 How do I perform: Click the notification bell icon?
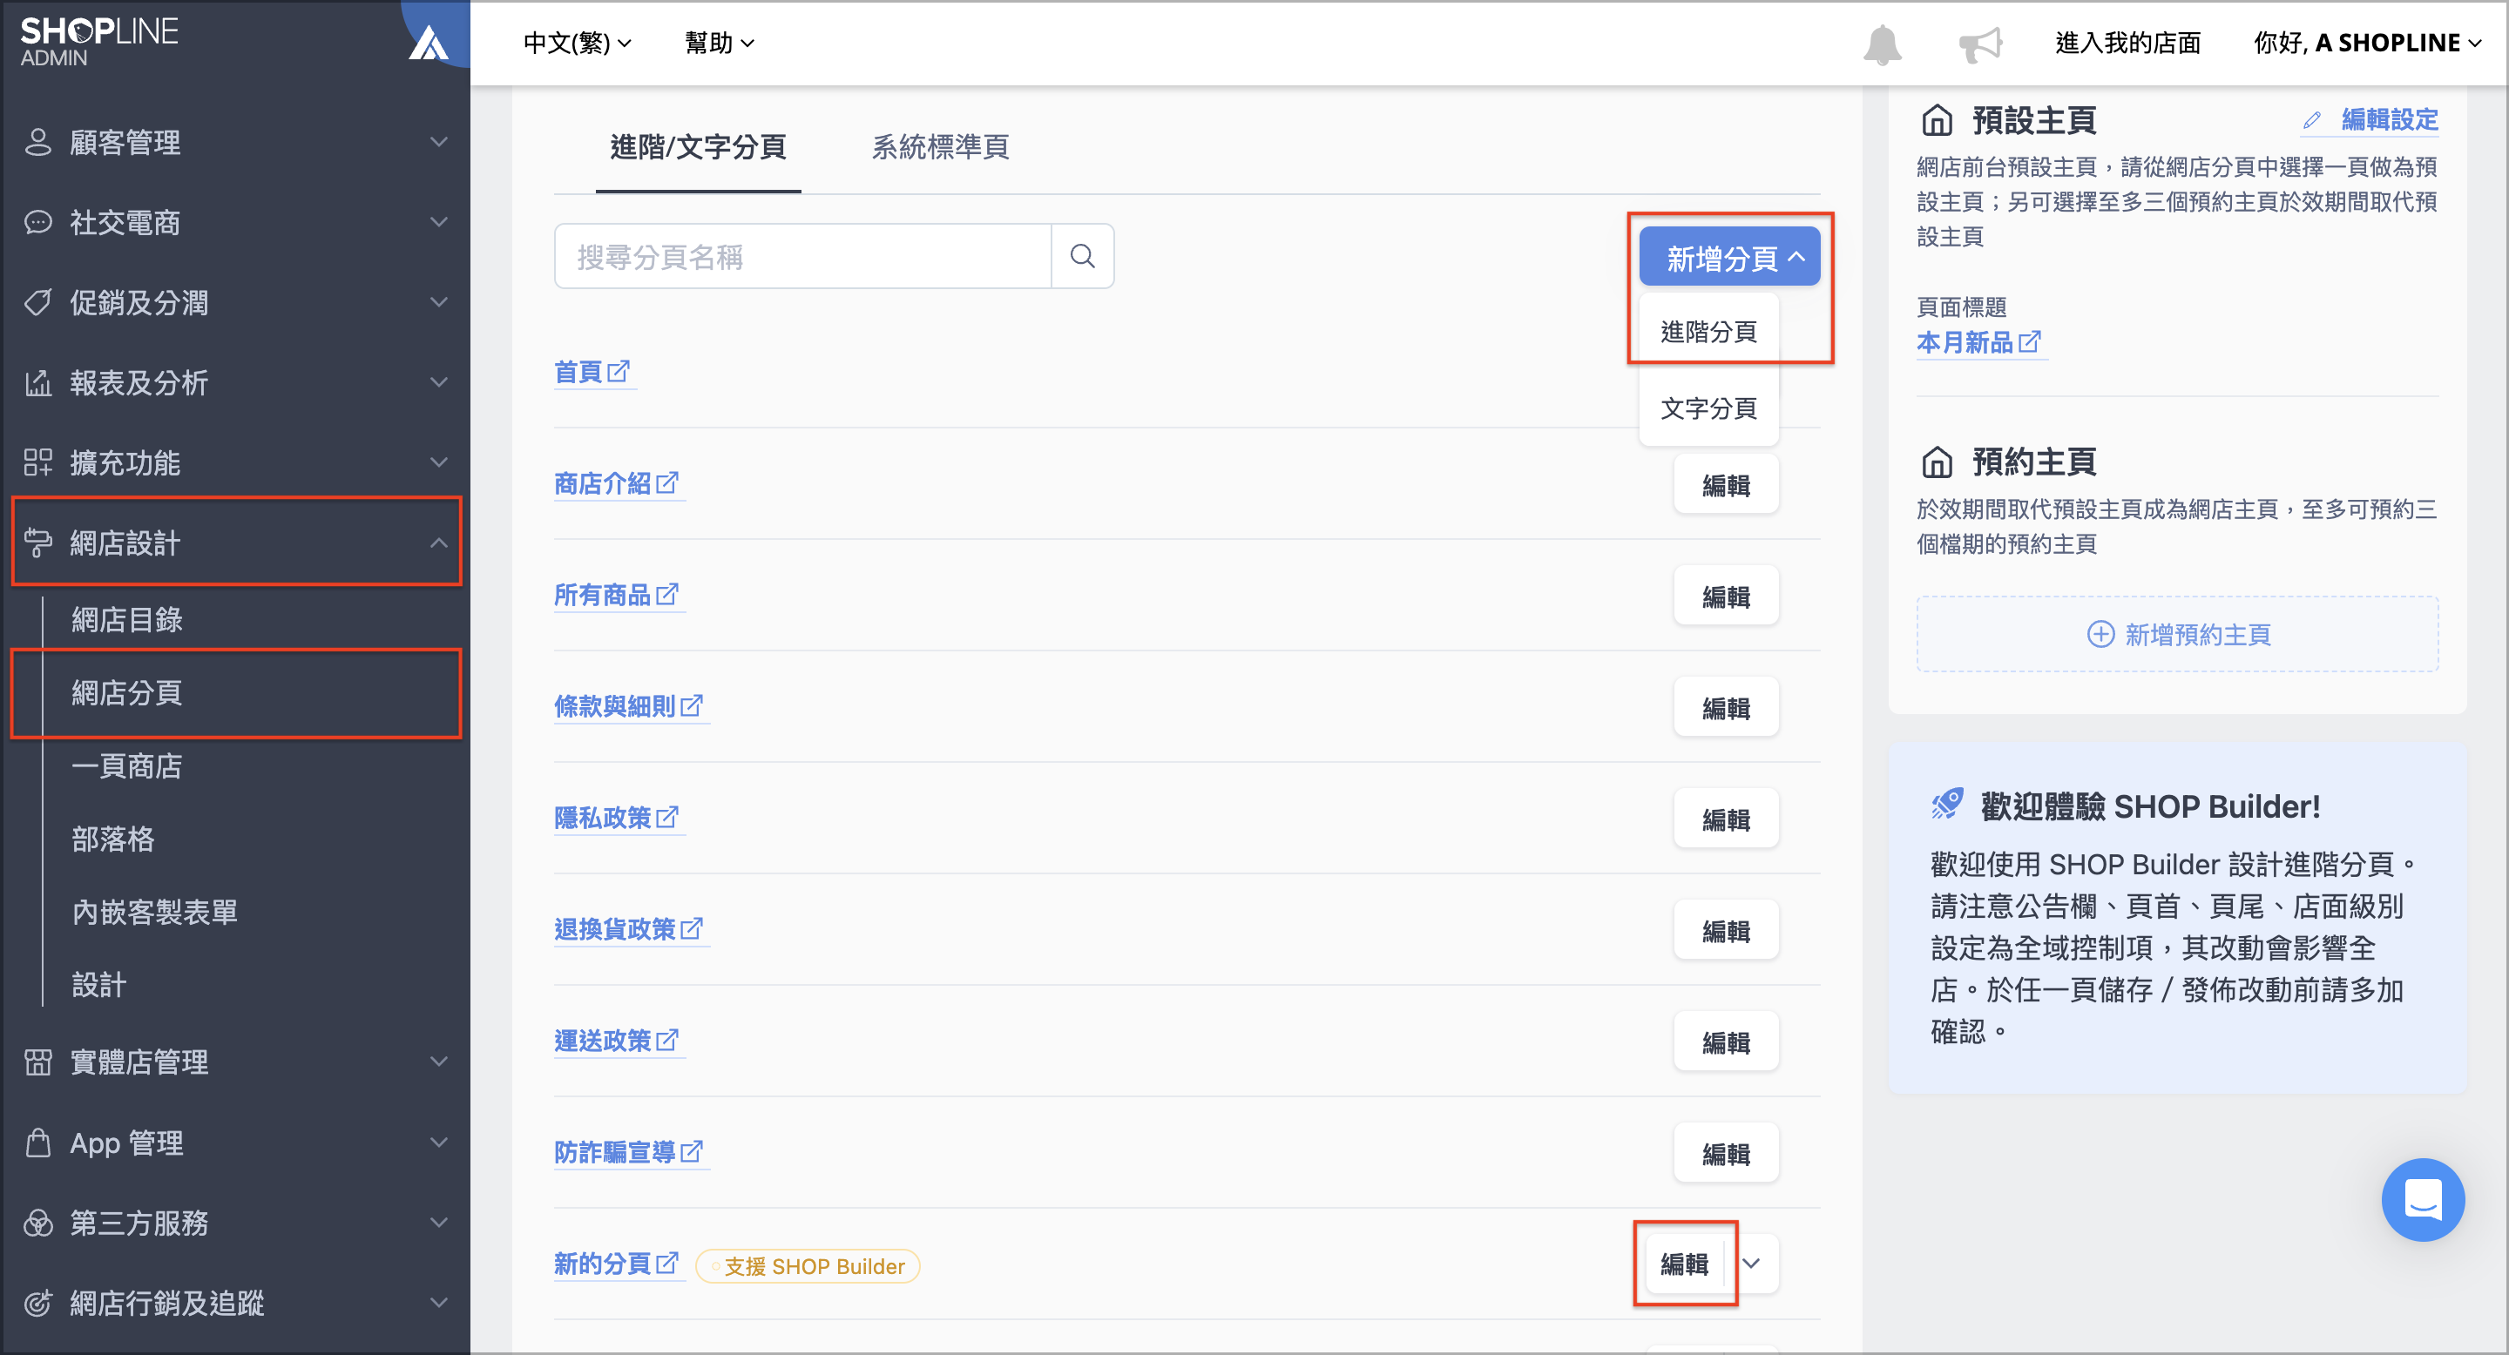[x=1882, y=44]
